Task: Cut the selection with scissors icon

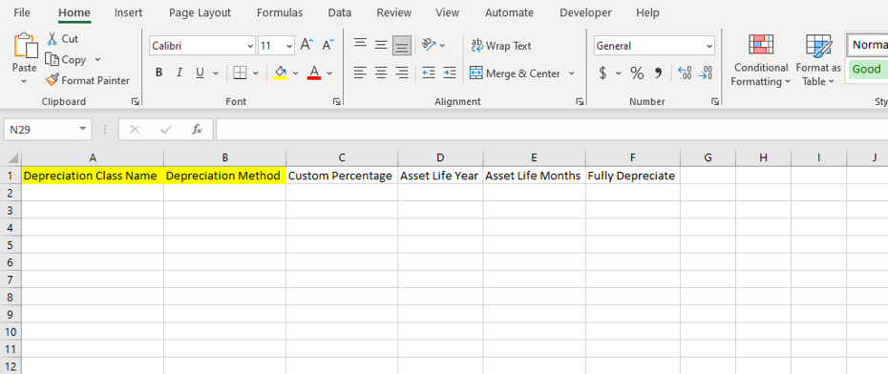Action: [x=53, y=38]
